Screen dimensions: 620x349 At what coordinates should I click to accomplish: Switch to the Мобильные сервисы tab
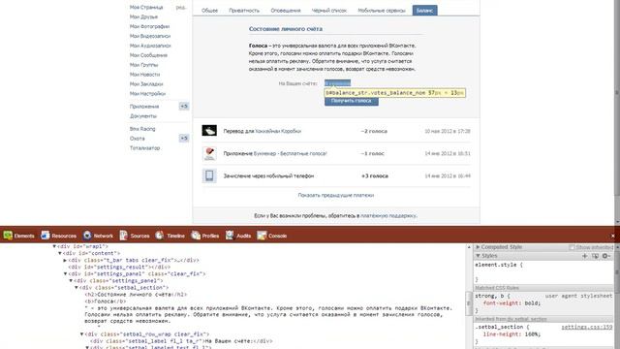point(382,11)
